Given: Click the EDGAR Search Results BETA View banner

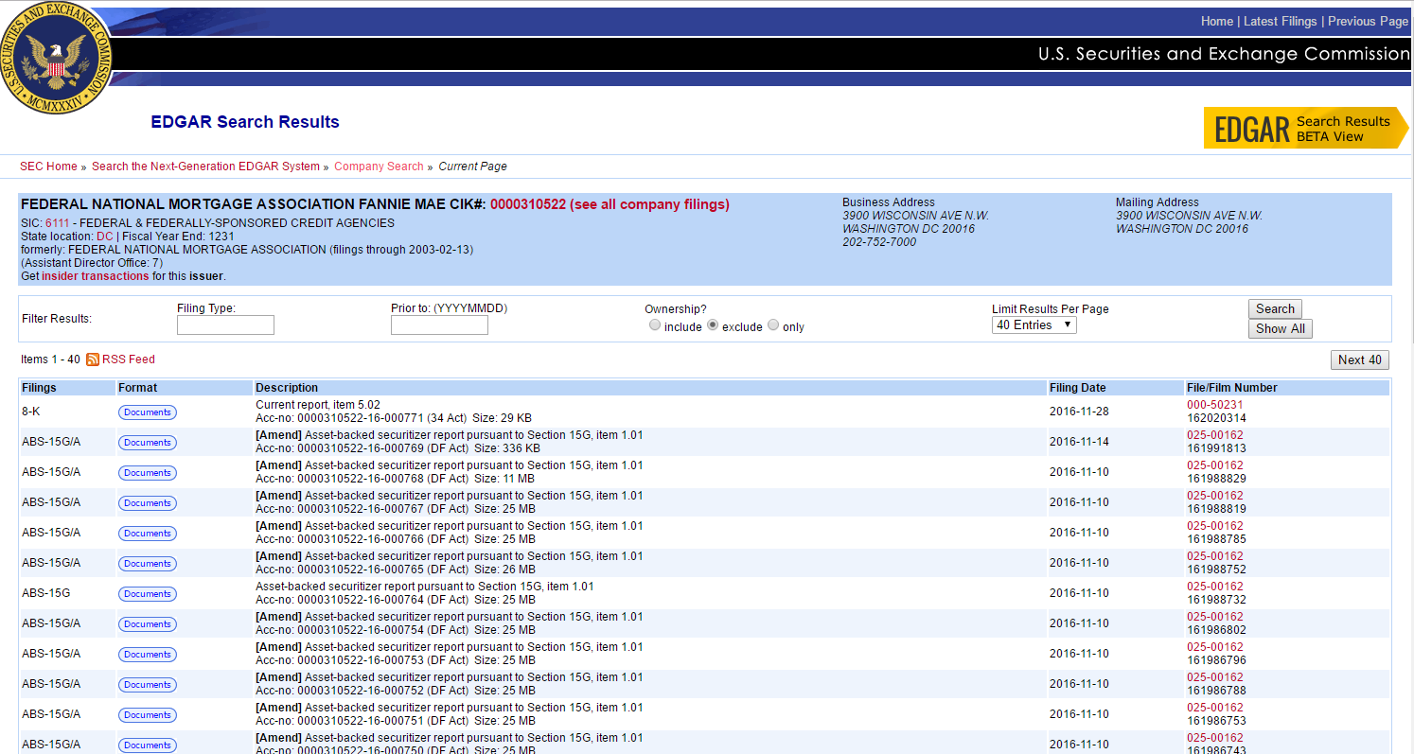Looking at the screenshot, I should point(1304,129).
